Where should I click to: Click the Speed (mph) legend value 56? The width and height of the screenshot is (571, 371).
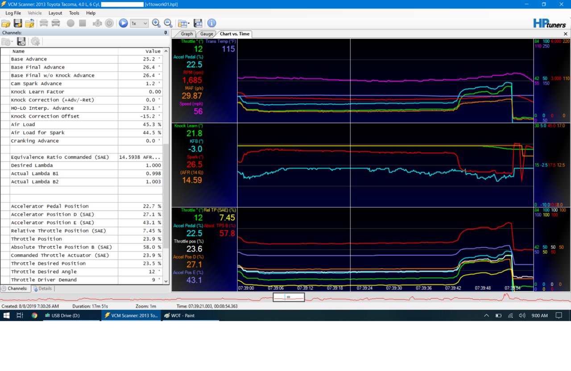point(198,111)
